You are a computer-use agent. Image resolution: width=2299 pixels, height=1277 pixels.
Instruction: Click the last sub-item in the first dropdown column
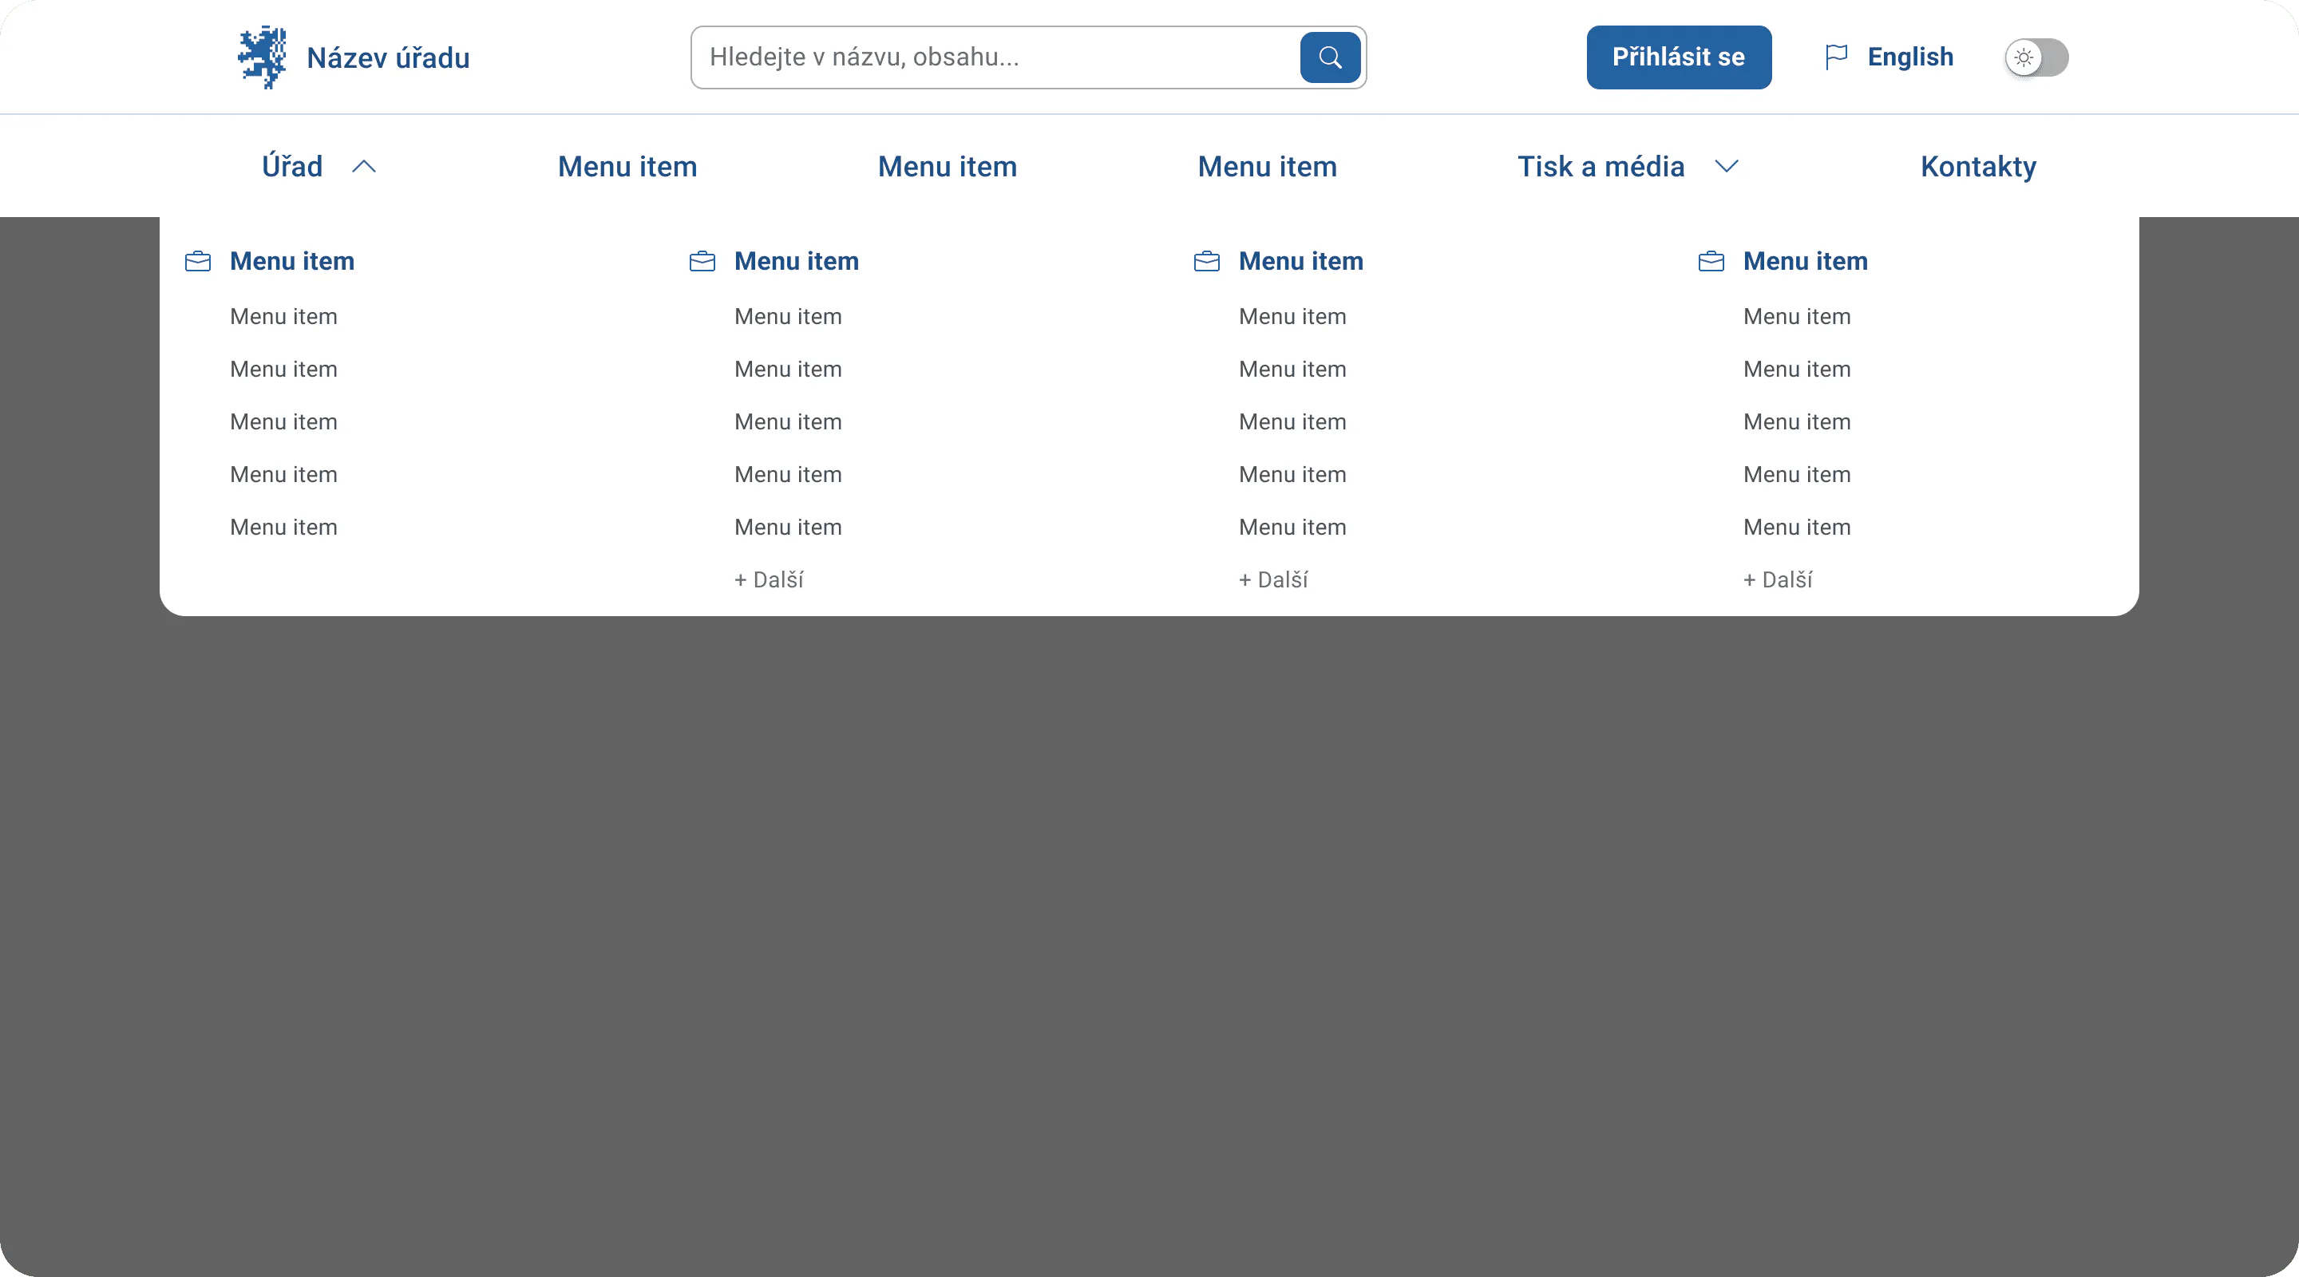tap(284, 528)
